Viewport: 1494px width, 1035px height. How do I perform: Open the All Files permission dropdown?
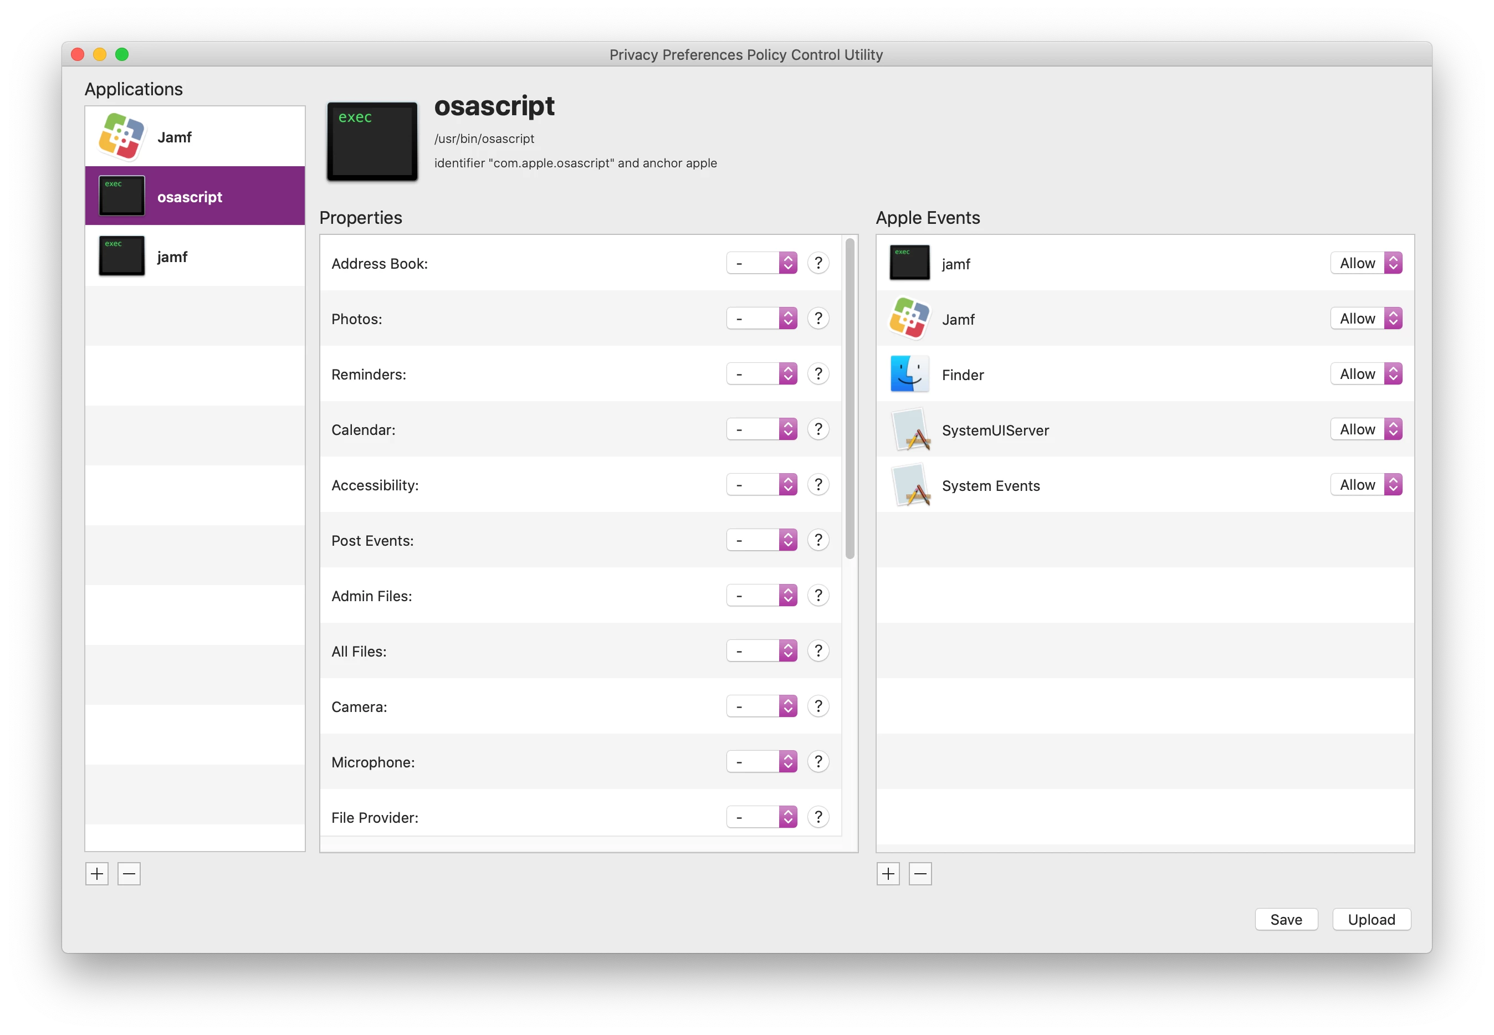(762, 650)
